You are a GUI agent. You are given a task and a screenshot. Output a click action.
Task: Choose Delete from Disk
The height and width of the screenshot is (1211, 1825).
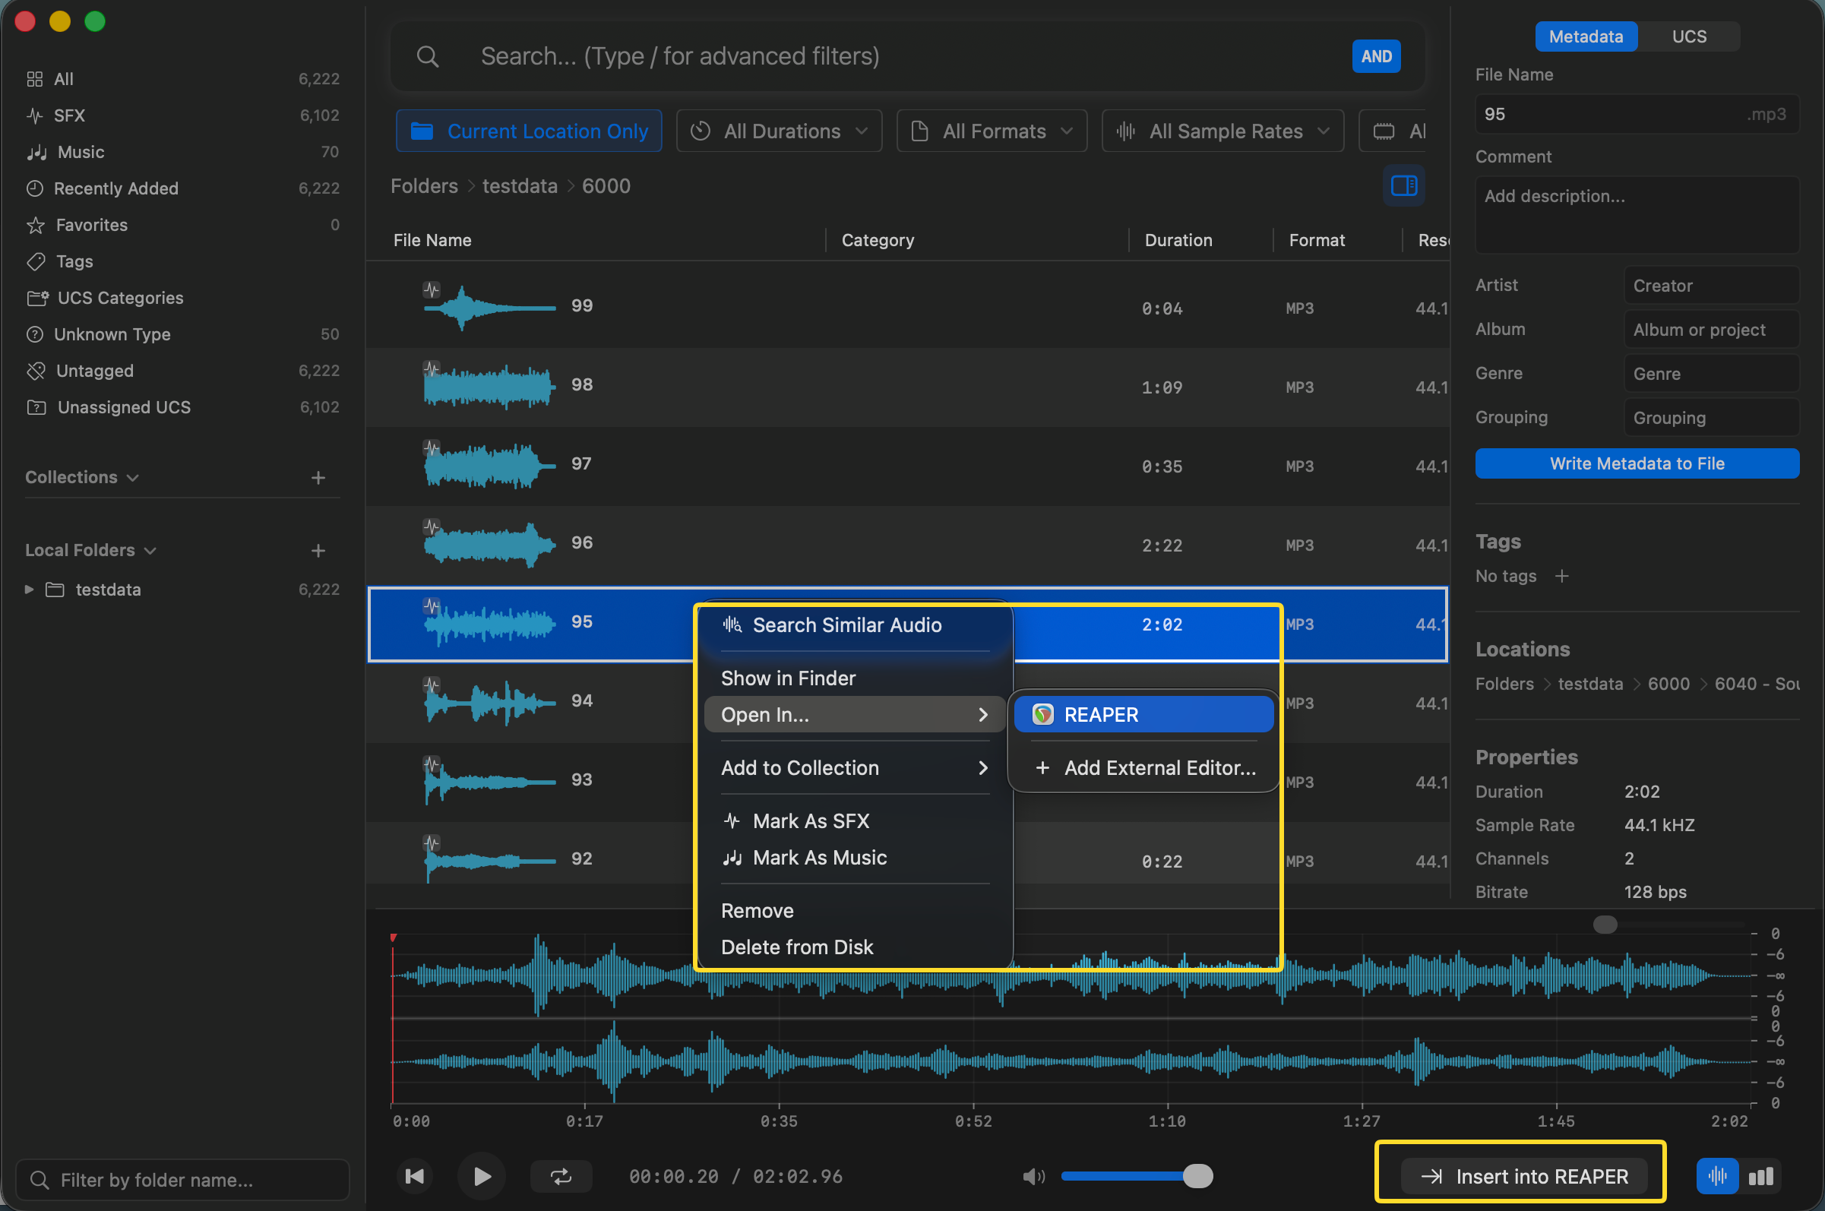854,947
